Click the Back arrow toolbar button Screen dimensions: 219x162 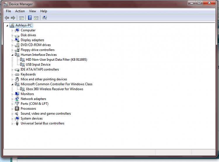point(7,18)
